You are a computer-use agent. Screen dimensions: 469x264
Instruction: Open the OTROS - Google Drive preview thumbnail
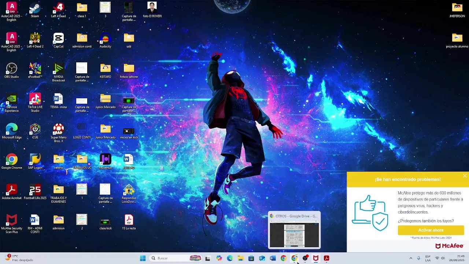coord(294,230)
